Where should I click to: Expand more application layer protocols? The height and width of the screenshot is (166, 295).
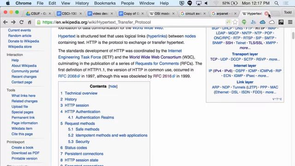pyautogui.click(x=245, y=48)
